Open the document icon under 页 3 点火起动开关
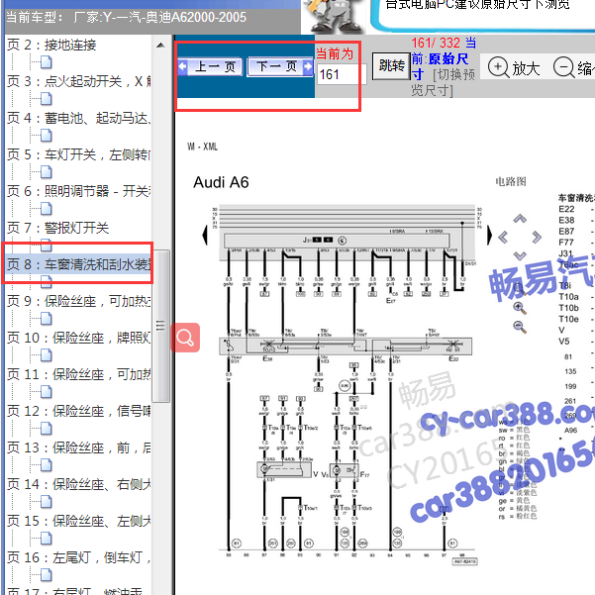Viewport: 595px width, 595px height. point(46,99)
